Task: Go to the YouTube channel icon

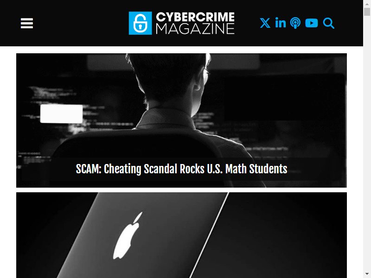Action: coord(311,23)
